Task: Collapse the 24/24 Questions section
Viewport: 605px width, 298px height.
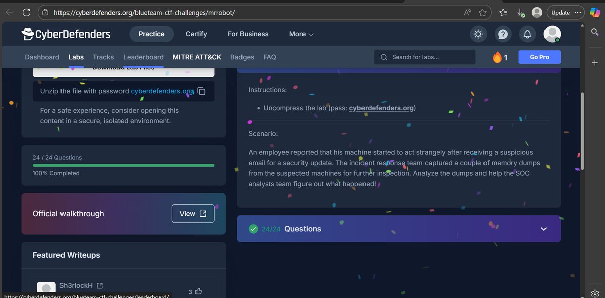Action: [543, 229]
